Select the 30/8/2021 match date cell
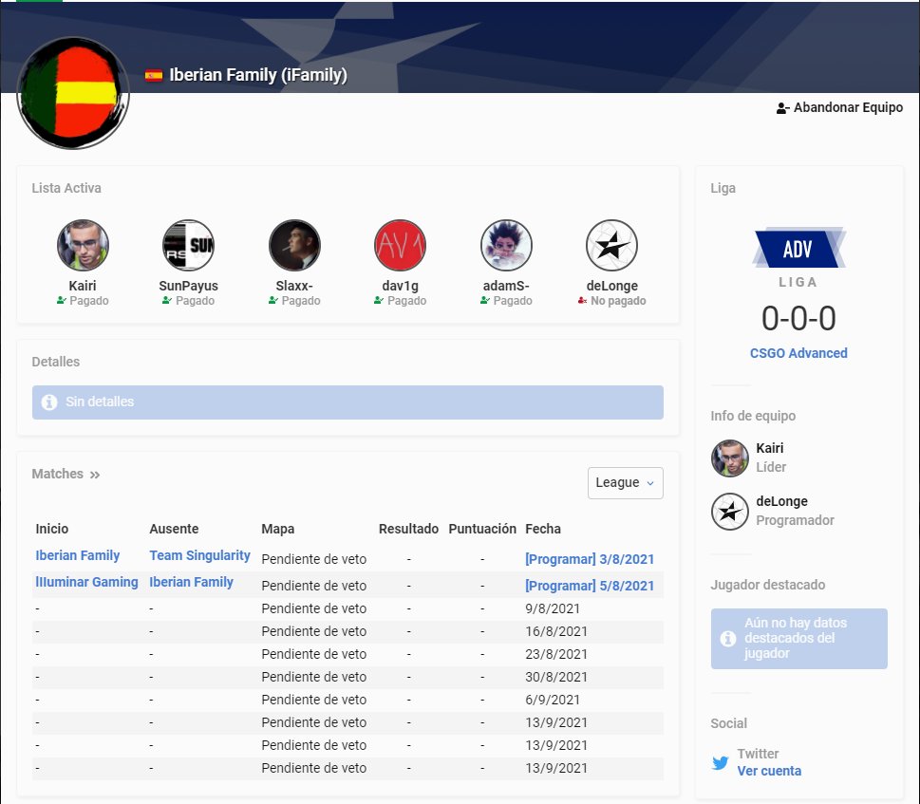920x804 pixels. click(x=556, y=677)
